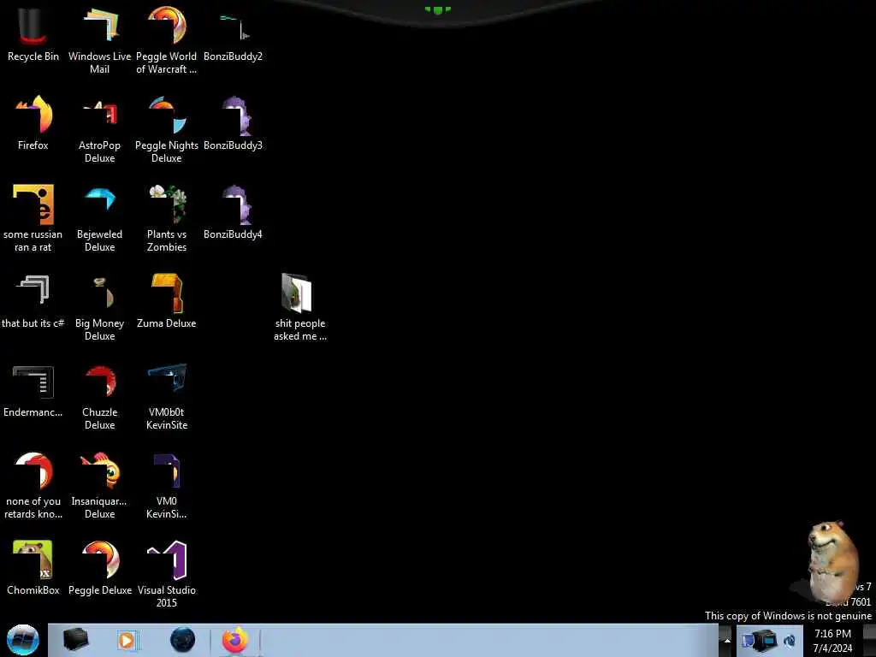The width and height of the screenshot is (876, 657).
Task: Switch to Firefox on the taskbar
Action: (235, 640)
